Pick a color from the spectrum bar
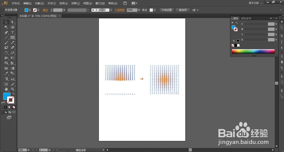Image resolution: width=284 pixels, height=152 pixels. coord(253,51)
